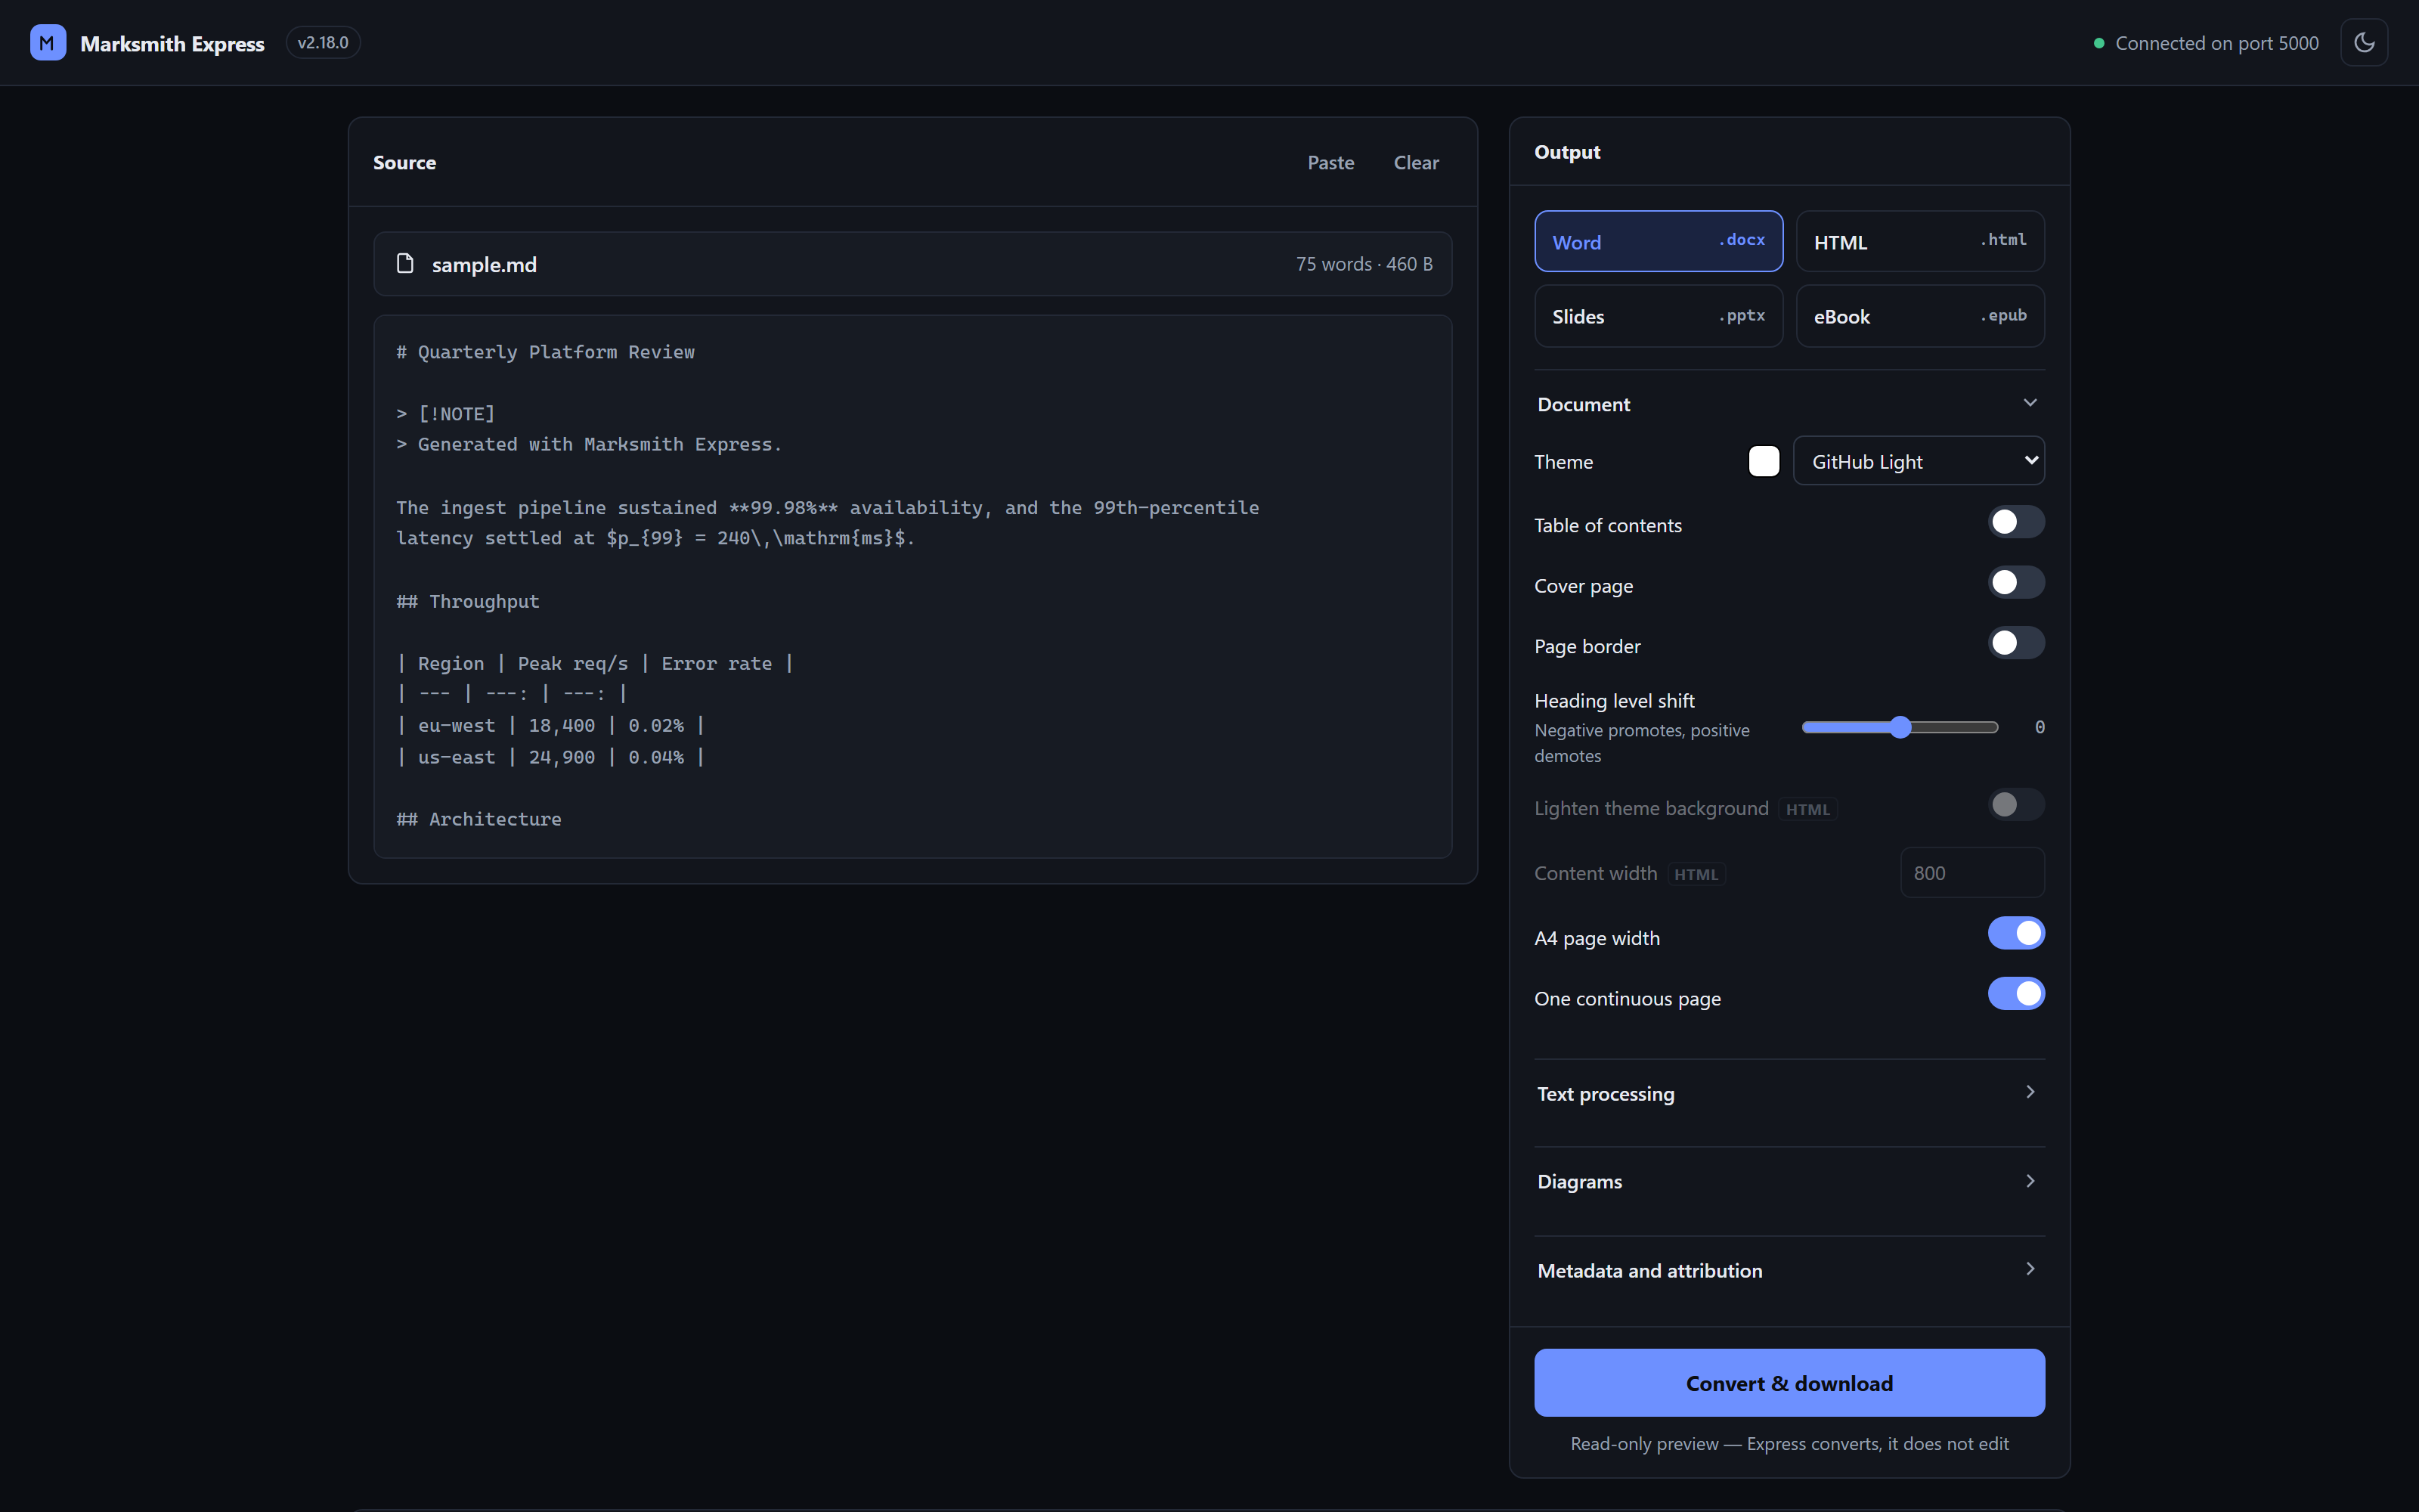Click the v2.18.0 version badge
Screen dimensions: 2419x1512
pyautogui.click(x=323, y=43)
